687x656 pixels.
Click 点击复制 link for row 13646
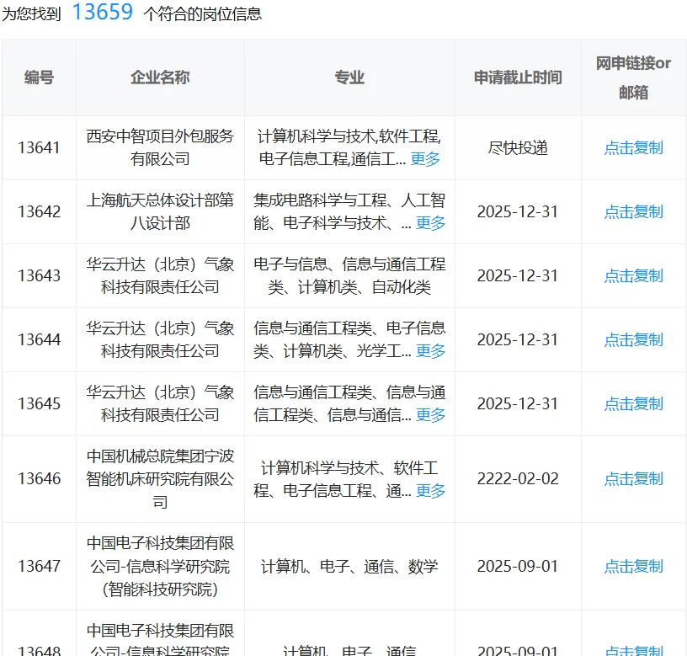(634, 478)
